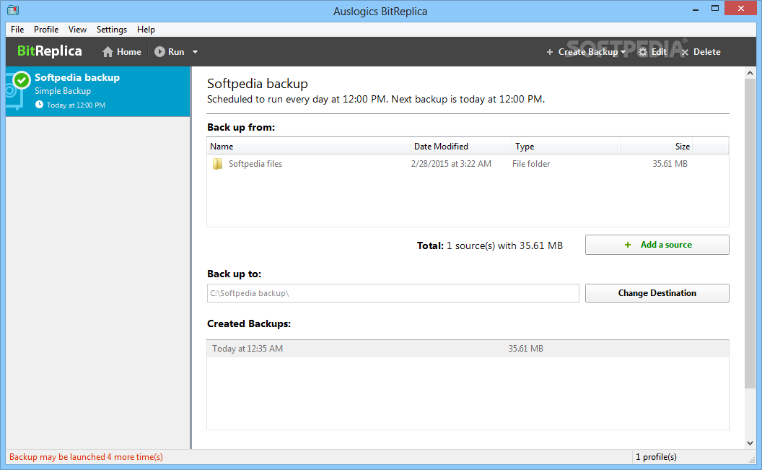Open the Profile menu
This screenshot has height=470, width=762.
pos(46,30)
